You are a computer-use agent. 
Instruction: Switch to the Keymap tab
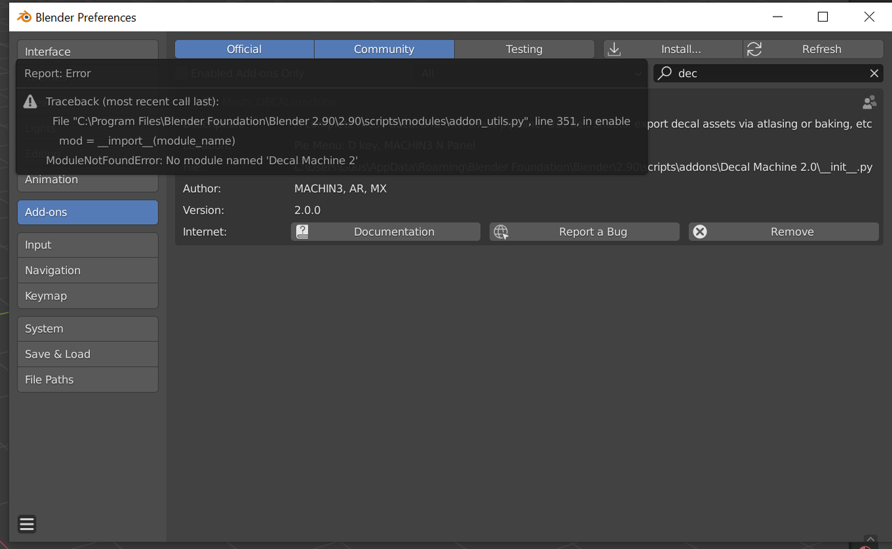[88, 296]
